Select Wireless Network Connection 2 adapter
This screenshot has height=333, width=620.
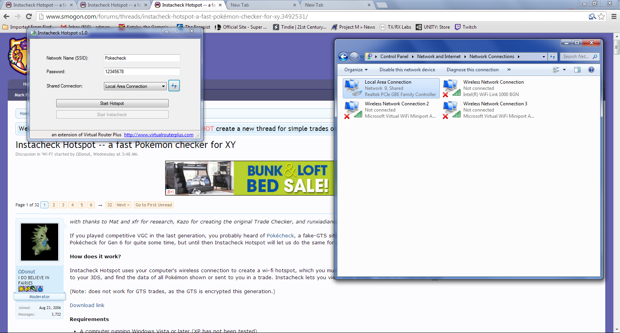pyautogui.click(x=391, y=110)
